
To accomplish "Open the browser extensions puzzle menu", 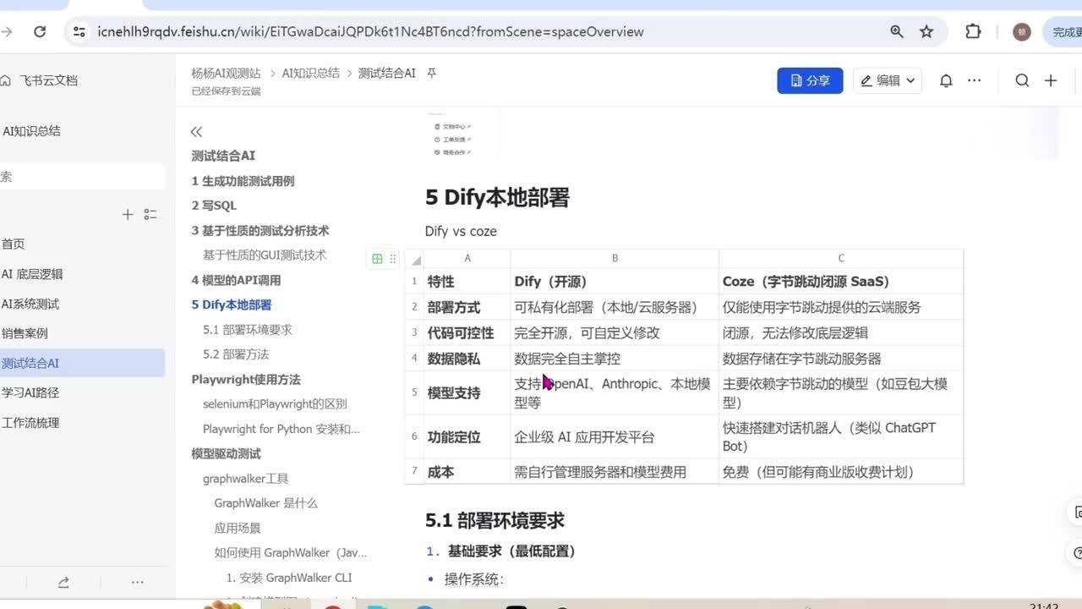I will click(x=974, y=31).
